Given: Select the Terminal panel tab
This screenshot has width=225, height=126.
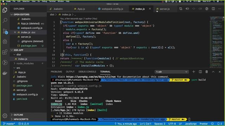Looking at the screenshot, I should click(105, 72).
